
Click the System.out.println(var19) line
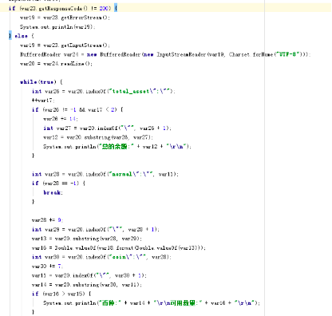click(x=57, y=27)
